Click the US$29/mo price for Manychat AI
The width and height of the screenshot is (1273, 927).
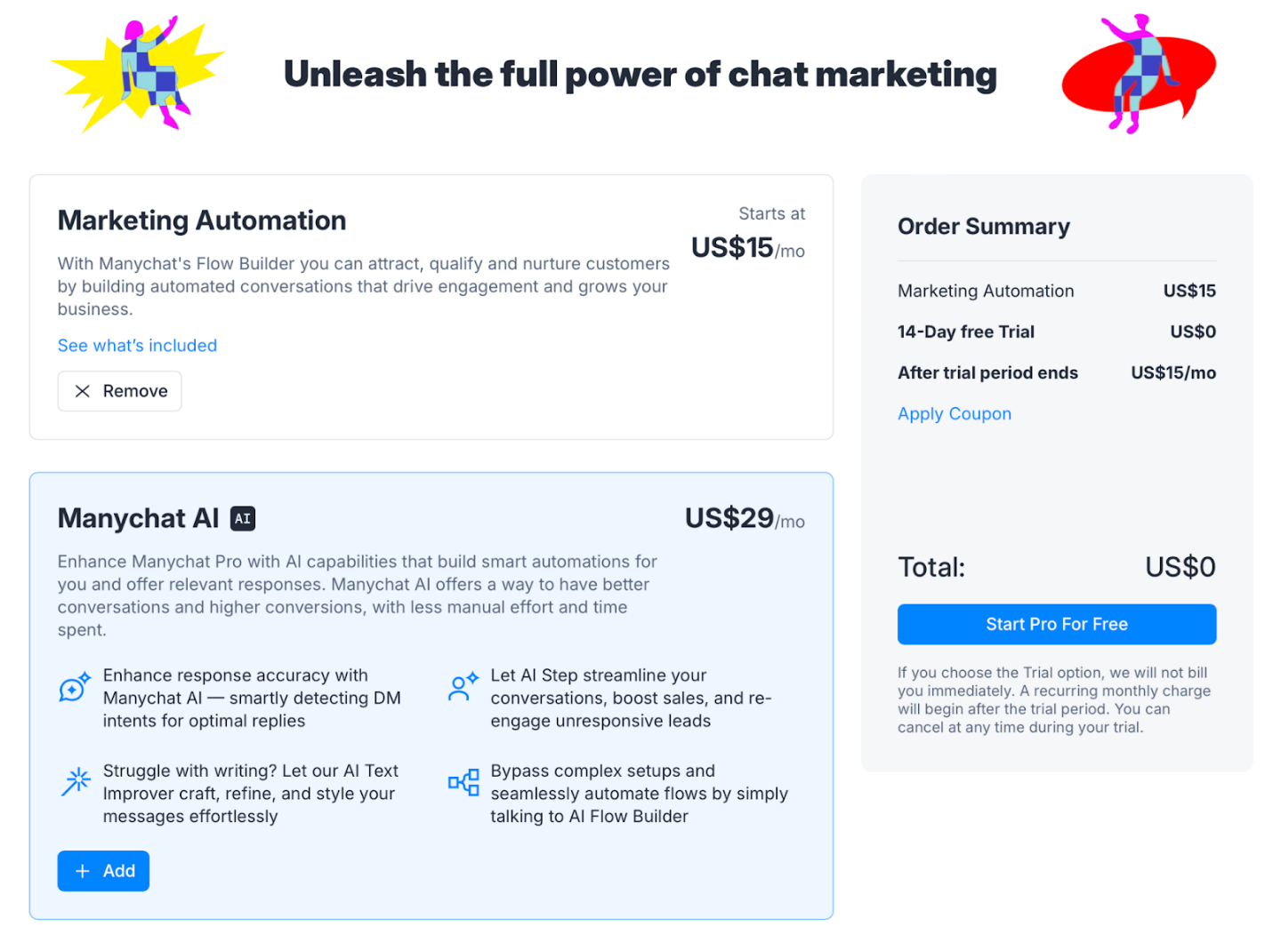(744, 518)
